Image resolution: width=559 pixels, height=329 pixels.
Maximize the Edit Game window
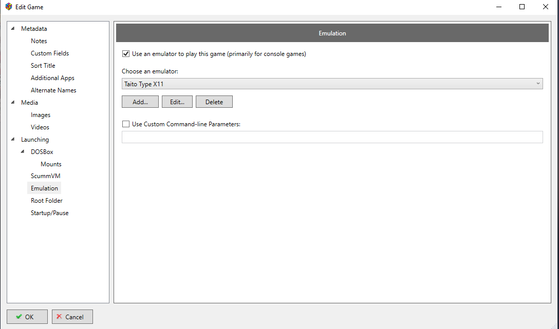click(x=522, y=7)
